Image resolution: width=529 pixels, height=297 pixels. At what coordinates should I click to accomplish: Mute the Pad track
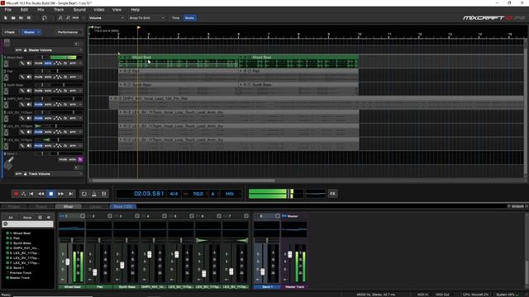click(x=39, y=77)
